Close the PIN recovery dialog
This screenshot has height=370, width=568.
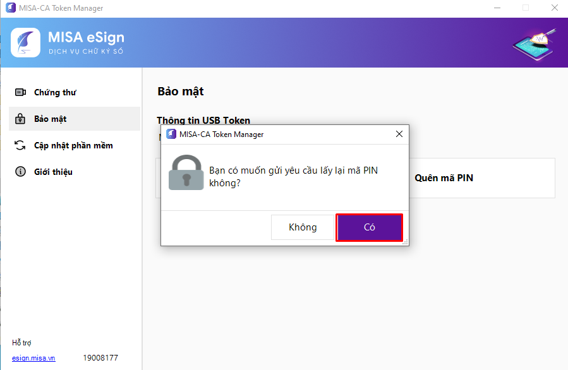(399, 134)
